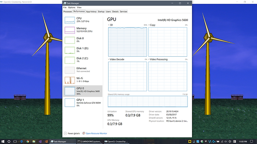Minimize the Task Manager window
257x144 pixels.
tap(172, 3)
